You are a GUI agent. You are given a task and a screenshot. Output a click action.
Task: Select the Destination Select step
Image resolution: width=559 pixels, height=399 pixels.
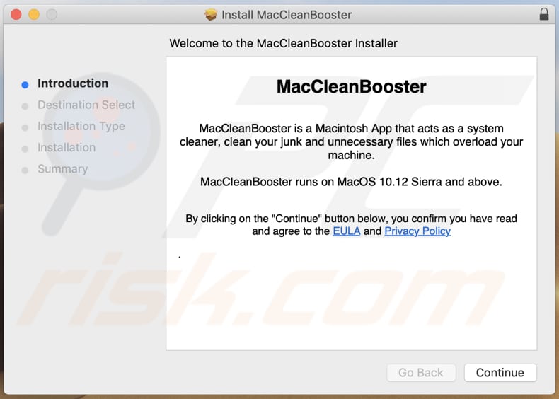(86, 105)
